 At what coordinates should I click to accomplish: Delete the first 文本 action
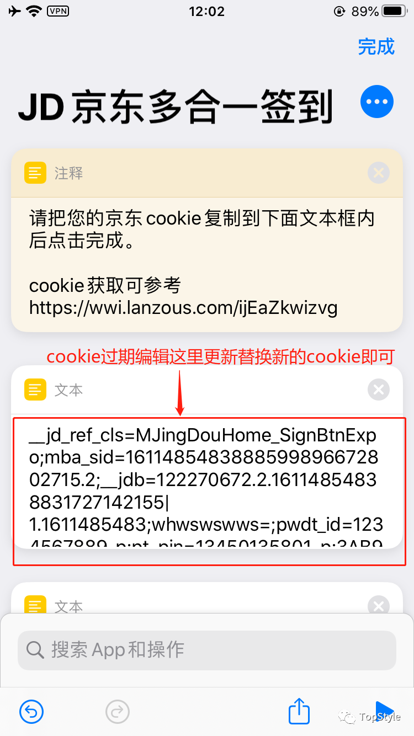coord(379,390)
